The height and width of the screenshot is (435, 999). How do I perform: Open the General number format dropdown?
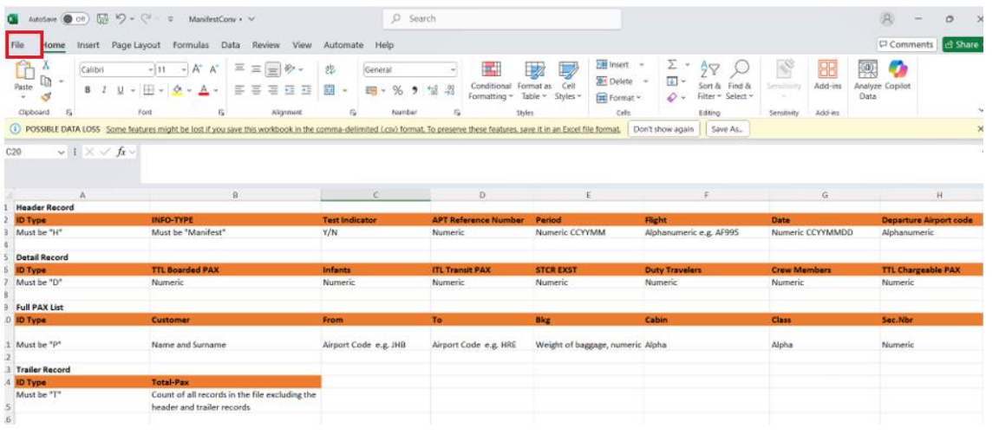[453, 69]
